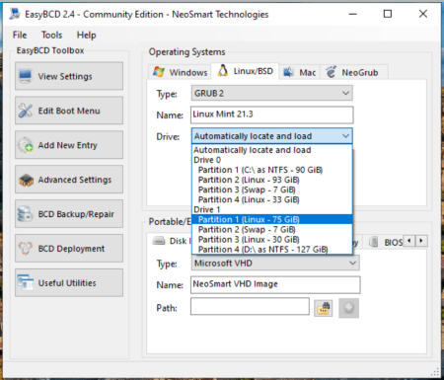Select Drive 1 Partition 2 (Swap - 7 GiB)
The width and height of the screenshot is (444, 380).
tap(272, 229)
